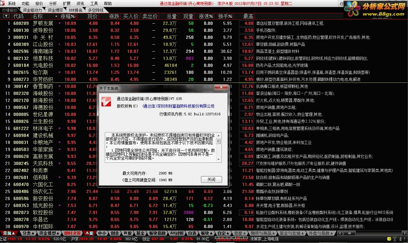This screenshot has width=408, height=243.
Task: Click scroll-down arrow in license text box
Action: click(219, 159)
